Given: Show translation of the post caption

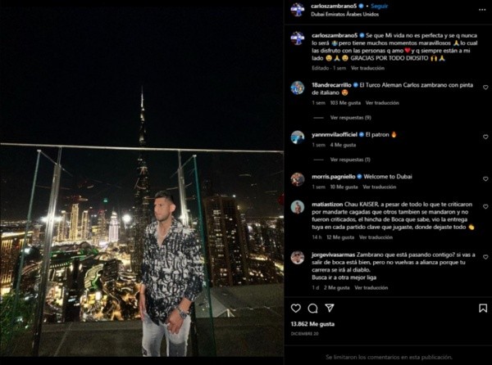Looking at the screenshot, I should point(367,68).
